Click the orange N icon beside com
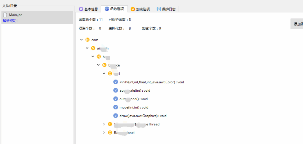 click(87, 40)
